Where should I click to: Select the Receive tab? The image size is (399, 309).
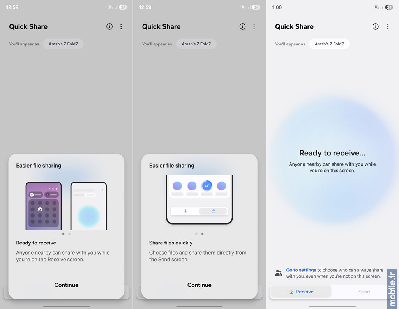(x=301, y=292)
